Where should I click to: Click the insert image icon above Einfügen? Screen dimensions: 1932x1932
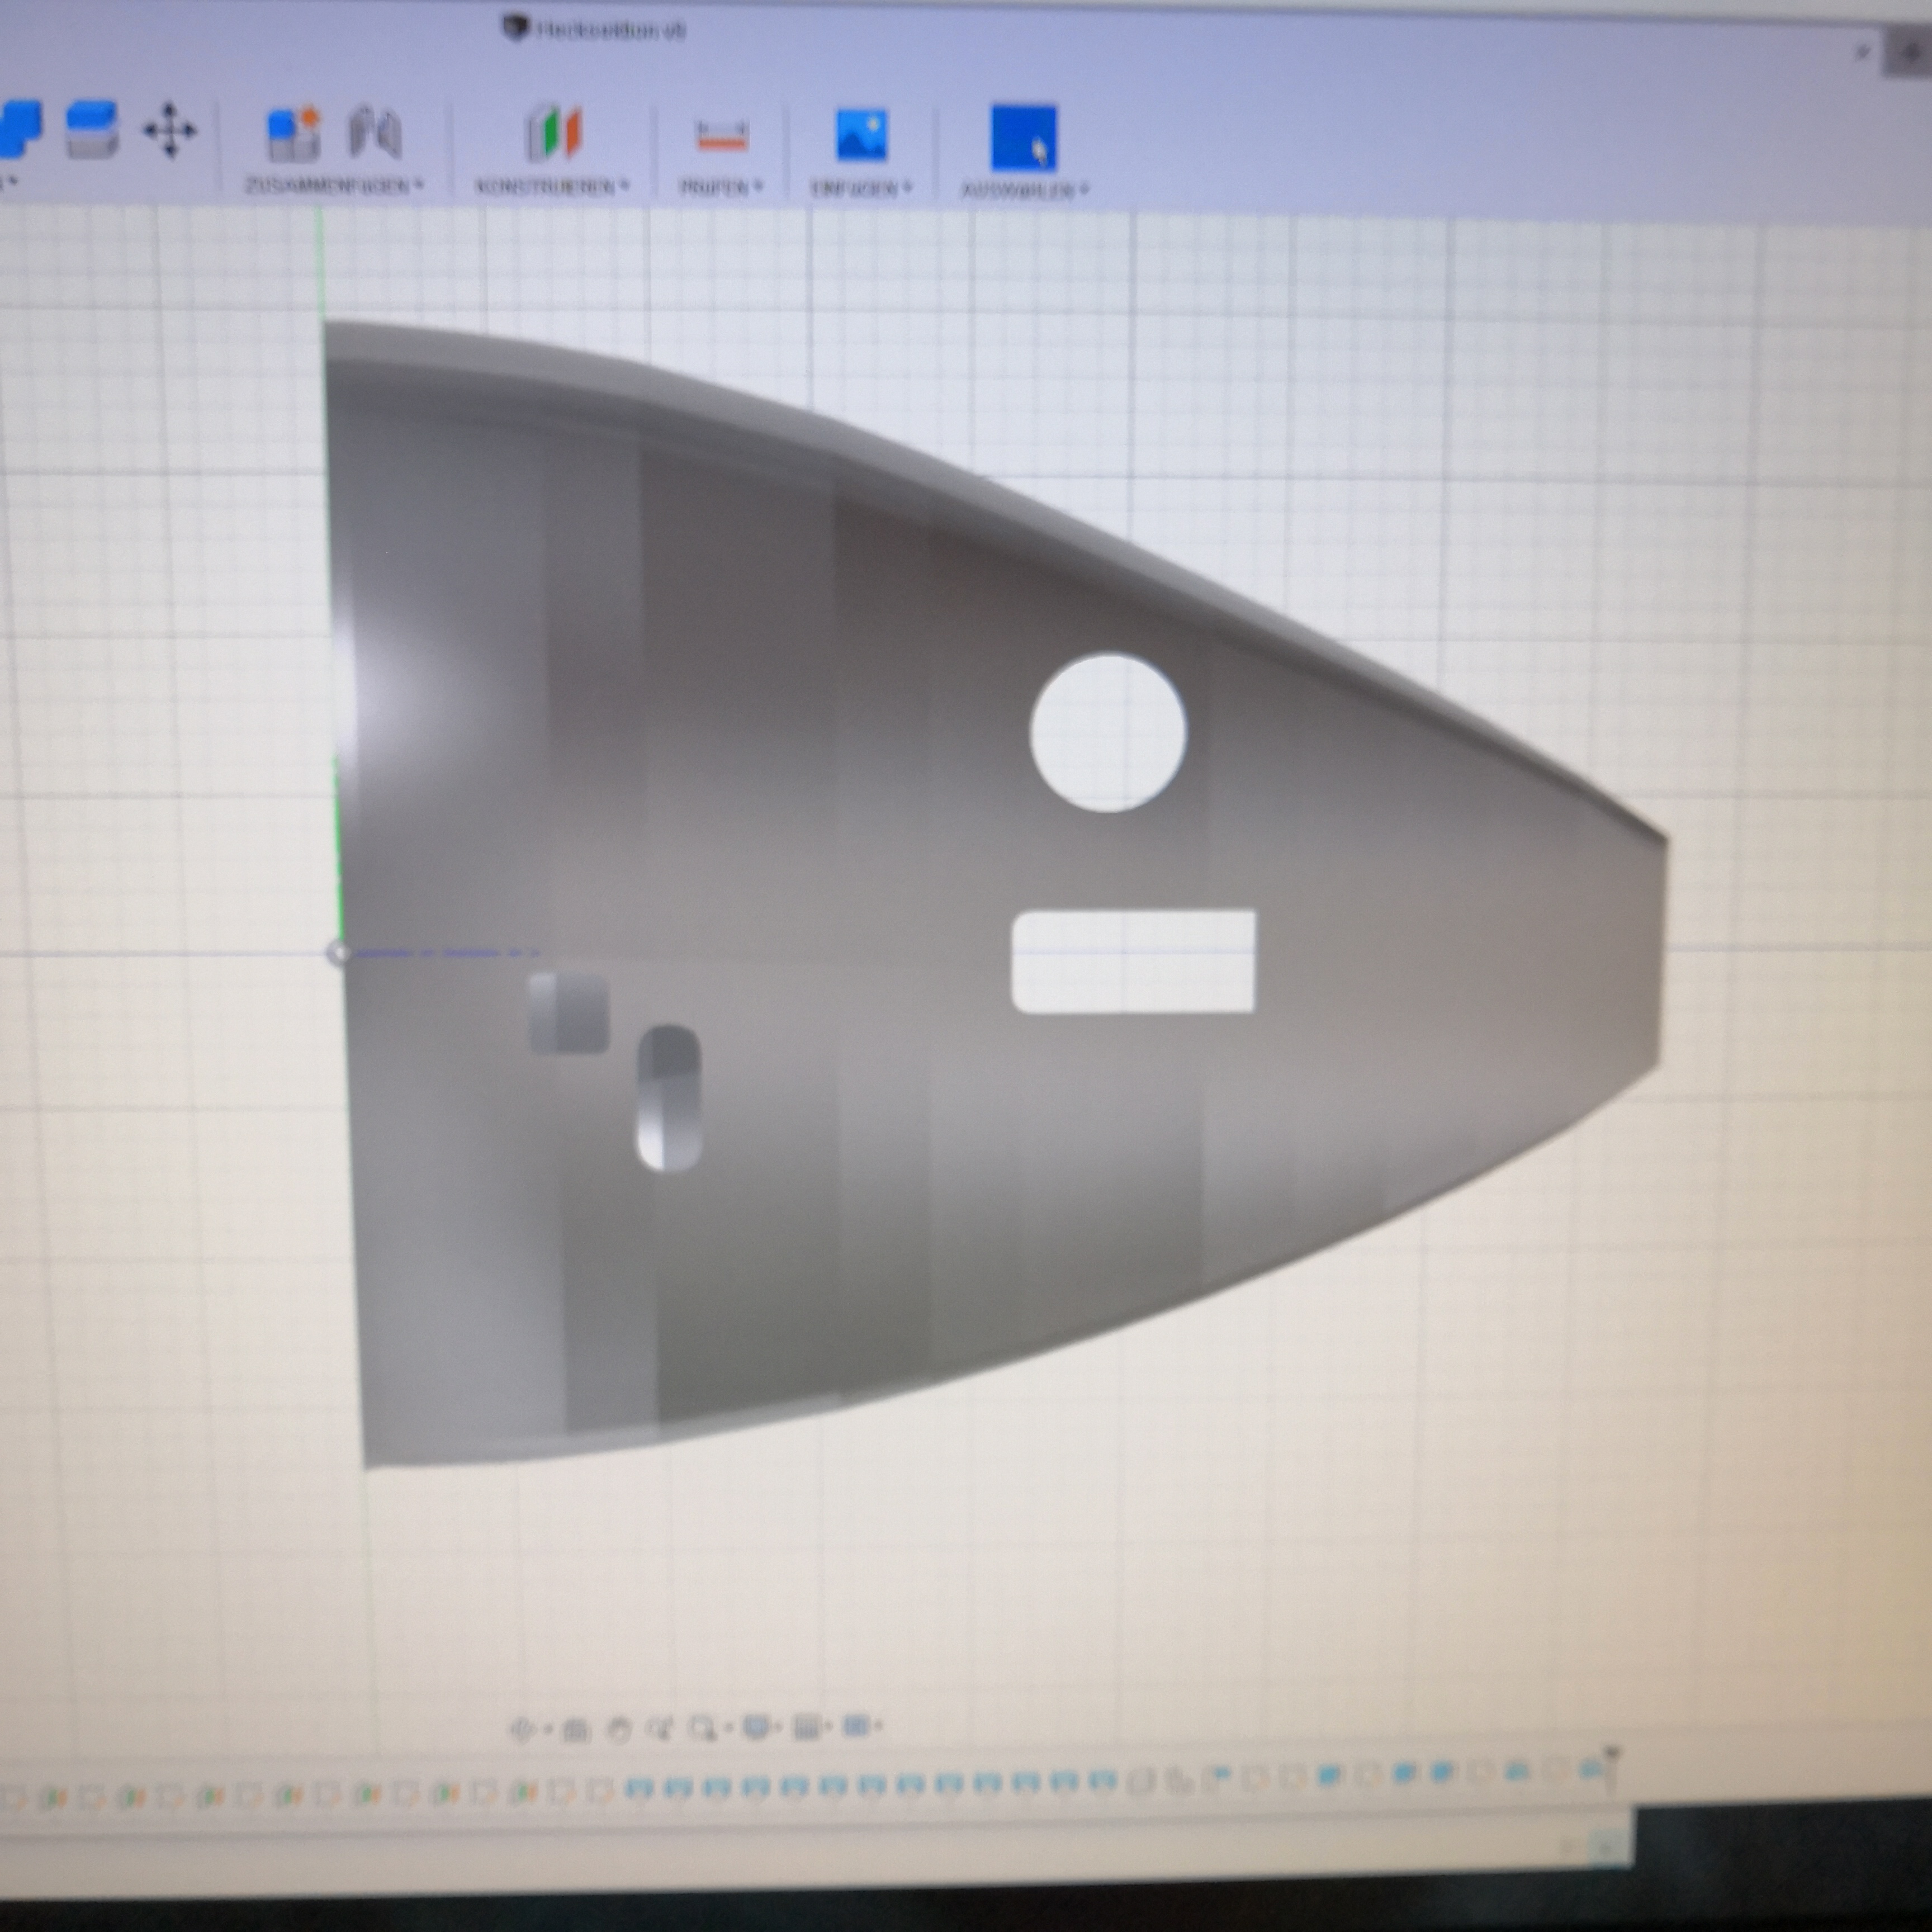coord(861,135)
